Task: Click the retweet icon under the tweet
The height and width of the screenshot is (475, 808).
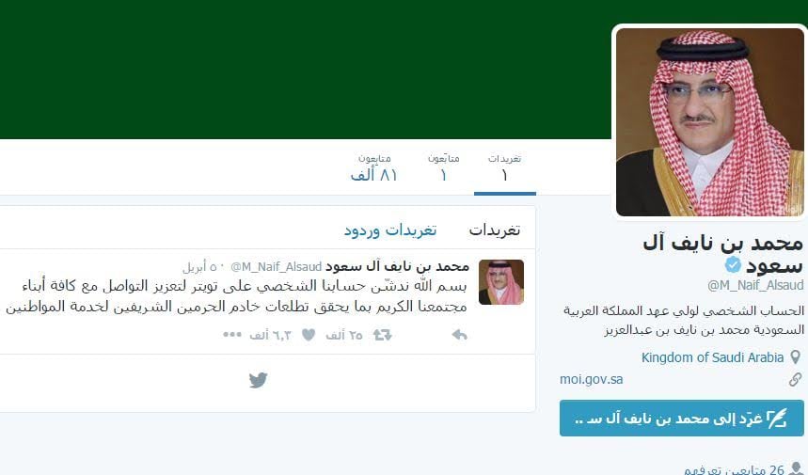Action: click(382, 336)
